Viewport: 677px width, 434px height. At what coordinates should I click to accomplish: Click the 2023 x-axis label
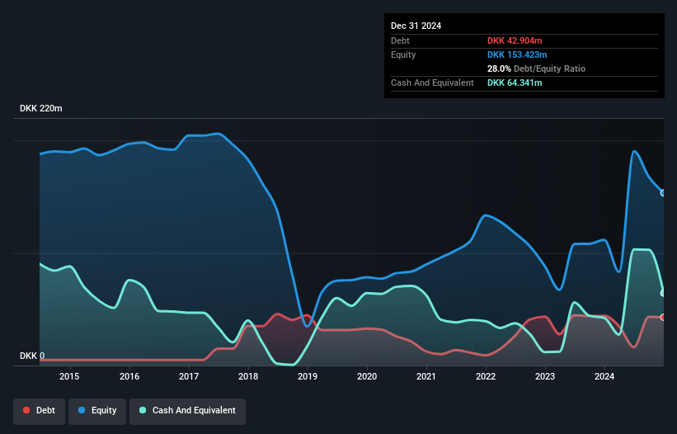click(545, 376)
